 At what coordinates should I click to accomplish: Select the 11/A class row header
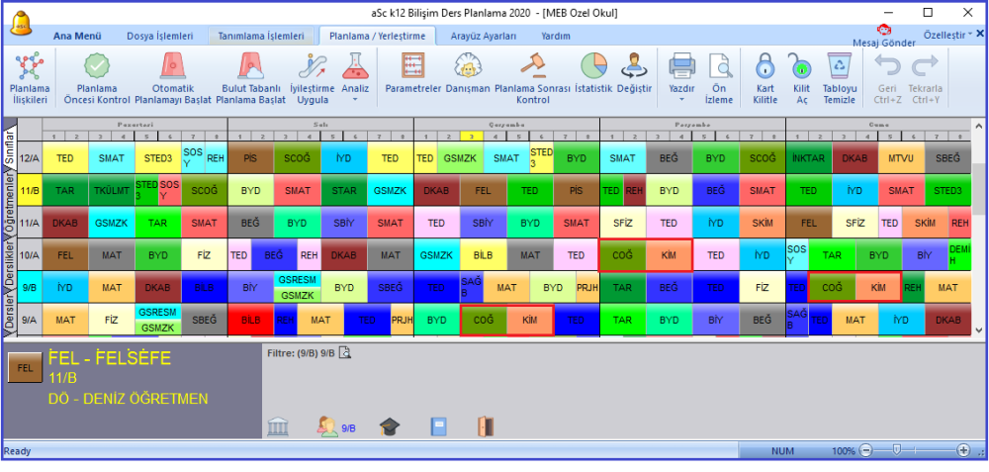(x=30, y=223)
